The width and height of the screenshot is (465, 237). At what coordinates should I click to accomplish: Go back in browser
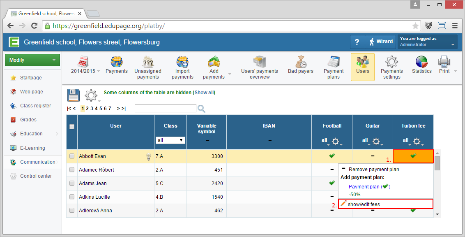(x=10, y=26)
